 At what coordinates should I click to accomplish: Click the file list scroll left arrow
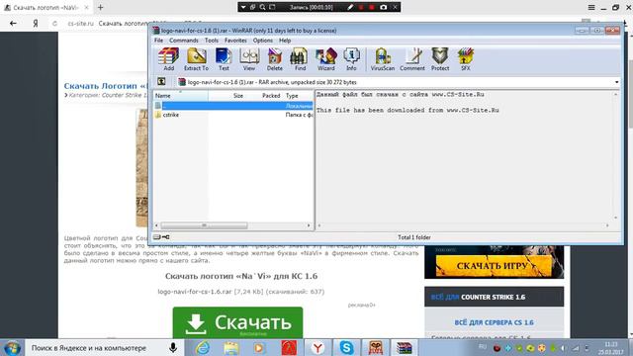(x=157, y=225)
